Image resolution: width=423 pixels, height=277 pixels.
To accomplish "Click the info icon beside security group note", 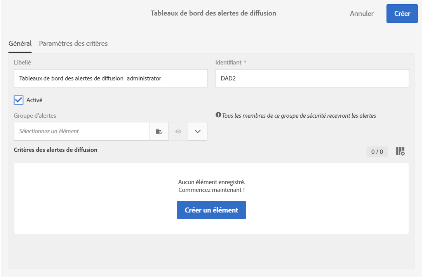I will [x=218, y=115].
